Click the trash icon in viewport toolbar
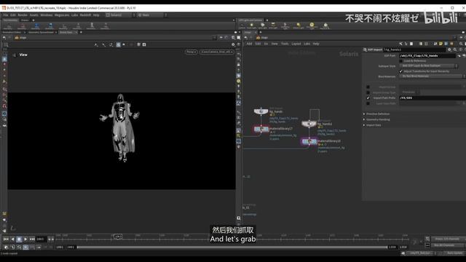Screen dimensions: 466x262 click(x=138, y=44)
